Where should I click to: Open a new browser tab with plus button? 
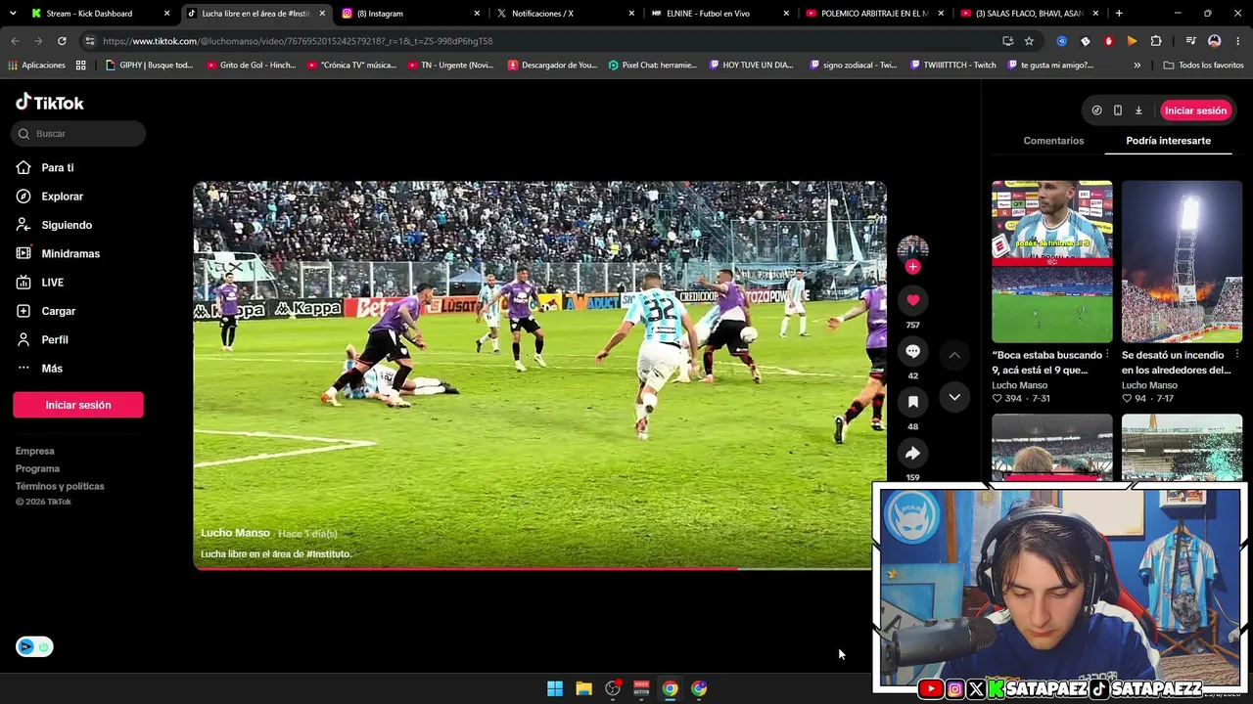point(1119,14)
